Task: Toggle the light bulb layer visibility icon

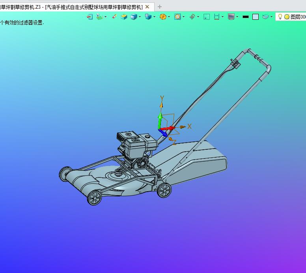Action: click(280, 17)
